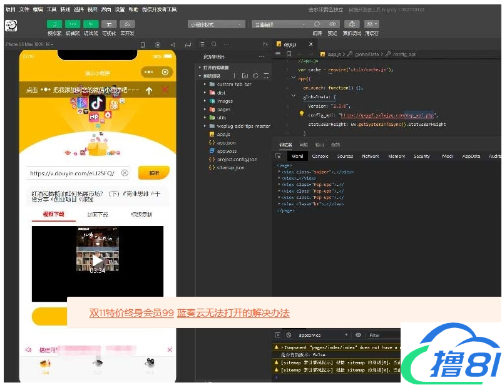This screenshot has width=502, height=385.
Task: Toggle the 编辑器 editor panel button
Action: [73, 24]
